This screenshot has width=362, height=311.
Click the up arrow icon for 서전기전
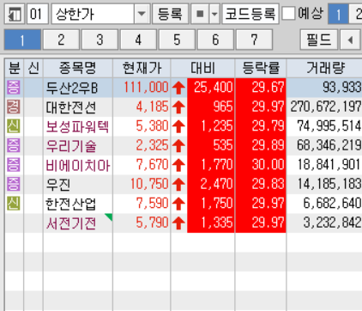(x=178, y=223)
